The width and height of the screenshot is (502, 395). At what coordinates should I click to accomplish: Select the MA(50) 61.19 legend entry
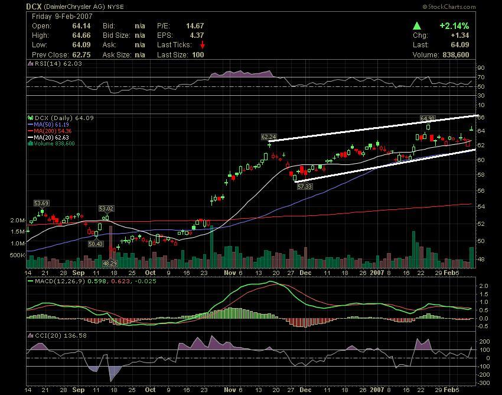point(48,124)
